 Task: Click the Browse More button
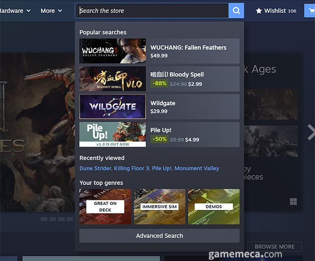tap(275, 246)
